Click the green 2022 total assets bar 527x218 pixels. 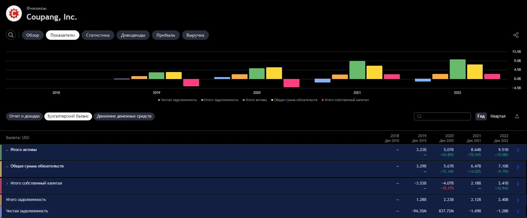[458, 69]
